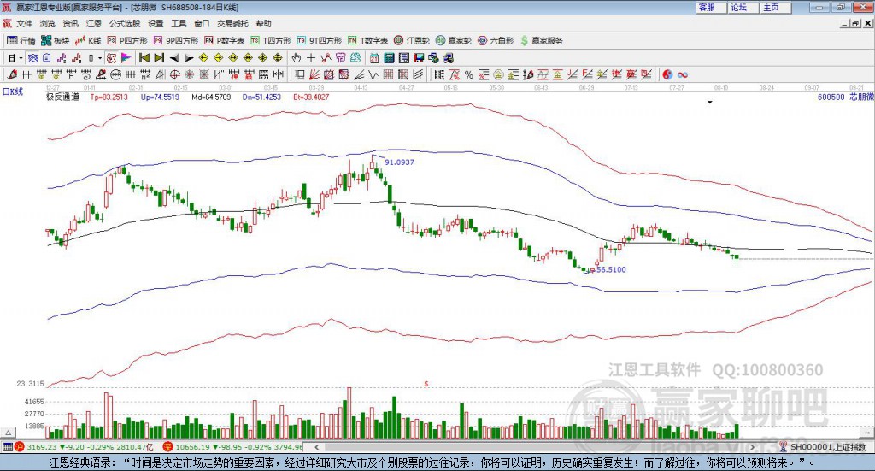Open the 六角形 hexagon tool
This screenshot has height=471, width=875.
point(496,41)
